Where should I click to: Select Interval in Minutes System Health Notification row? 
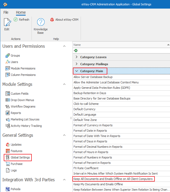tap(121, 174)
